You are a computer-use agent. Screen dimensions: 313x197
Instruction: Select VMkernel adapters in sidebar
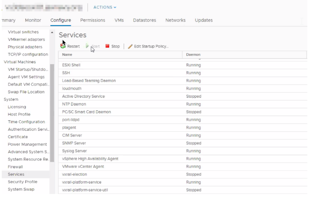[26, 40]
